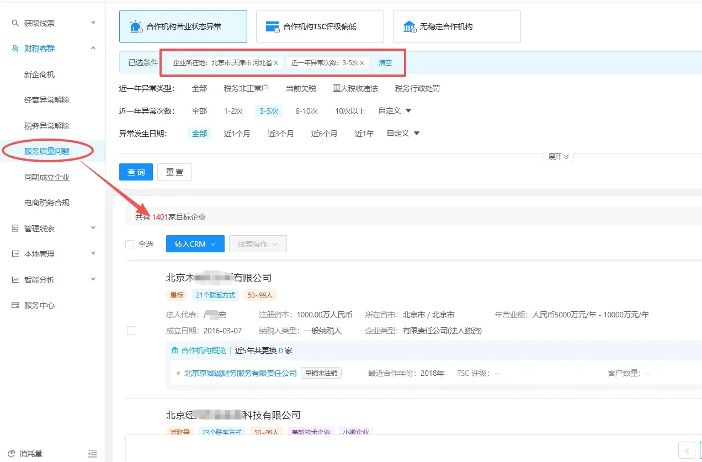Click the export icon beside 本地管理
Viewport: 702px width, 462px height.
[x=15, y=254]
